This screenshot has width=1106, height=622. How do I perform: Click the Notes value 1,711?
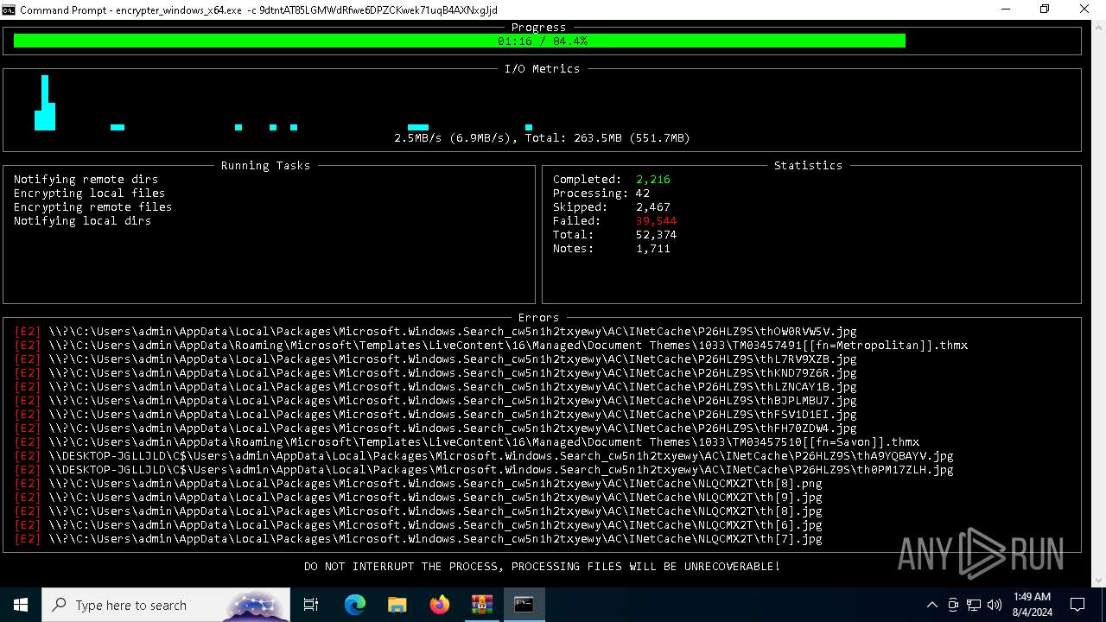click(x=653, y=248)
